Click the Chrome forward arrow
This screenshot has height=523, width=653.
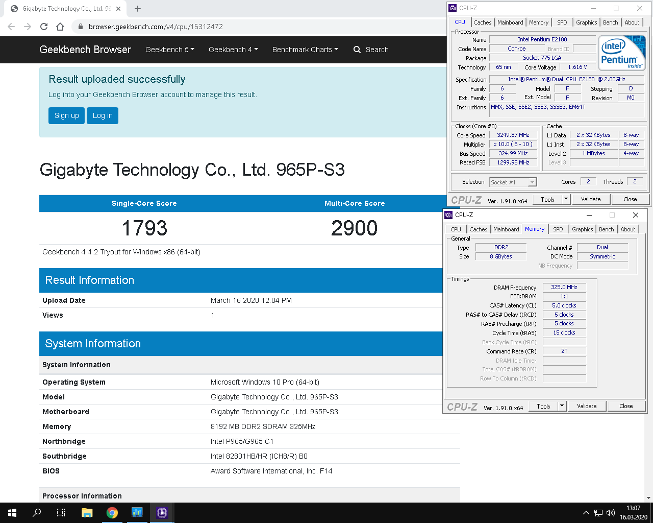(x=28, y=27)
